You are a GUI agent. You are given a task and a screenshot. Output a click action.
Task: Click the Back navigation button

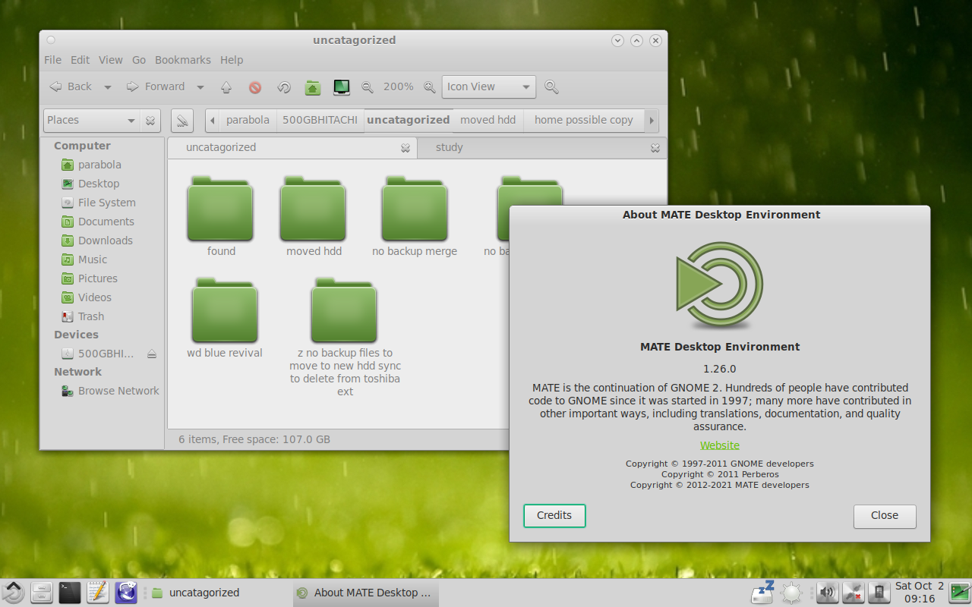click(71, 87)
